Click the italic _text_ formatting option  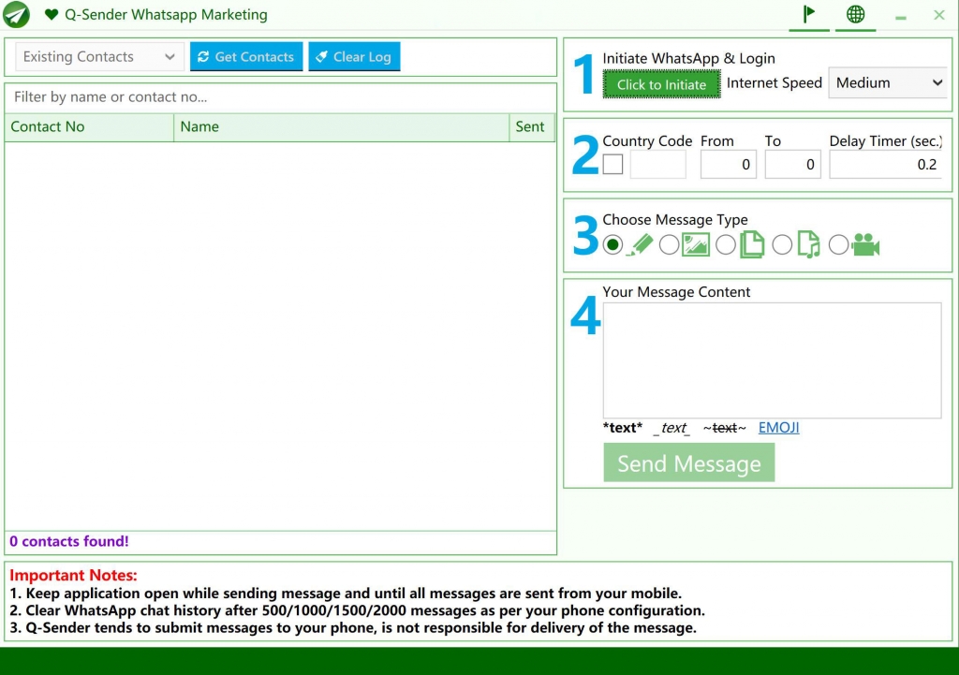pyautogui.click(x=671, y=428)
